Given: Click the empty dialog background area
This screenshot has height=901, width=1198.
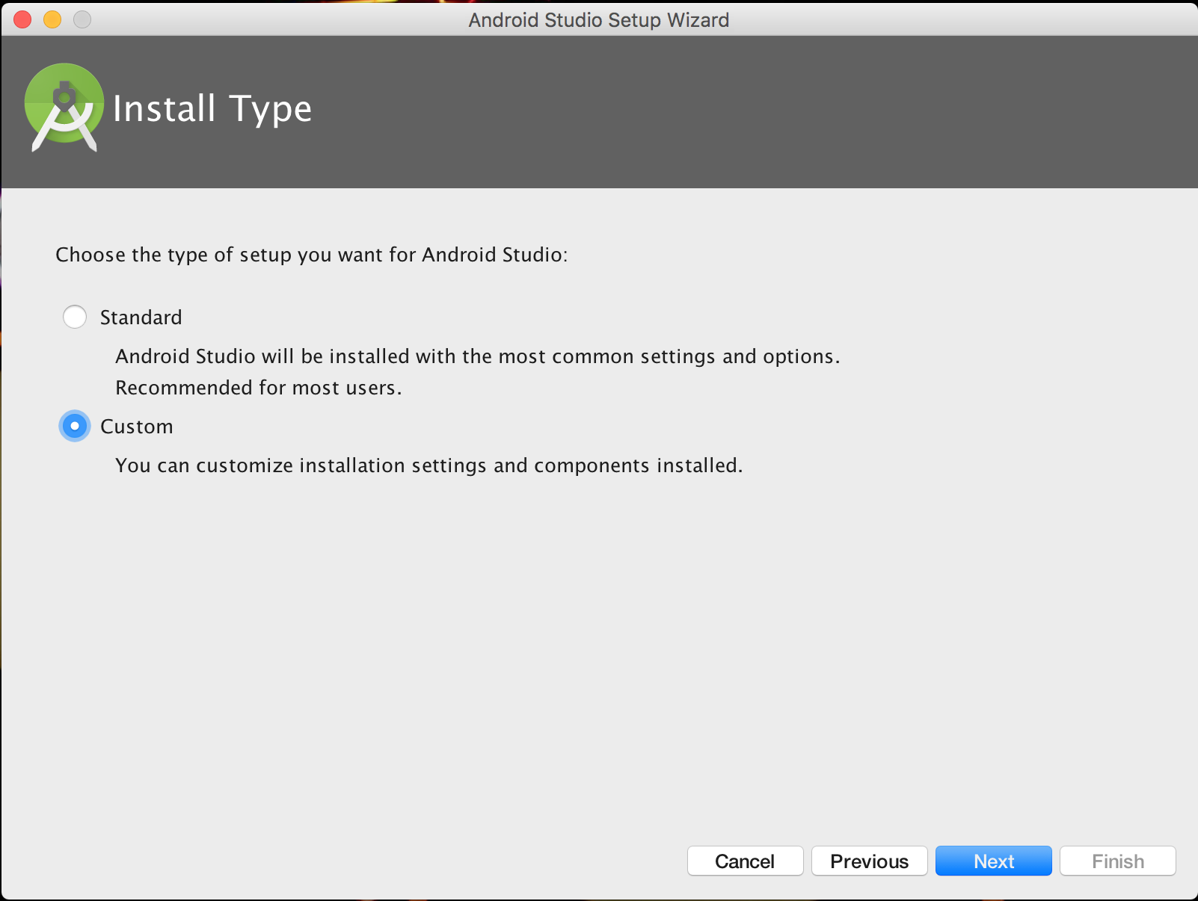Looking at the screenshot, I should [x=598, y=657].
